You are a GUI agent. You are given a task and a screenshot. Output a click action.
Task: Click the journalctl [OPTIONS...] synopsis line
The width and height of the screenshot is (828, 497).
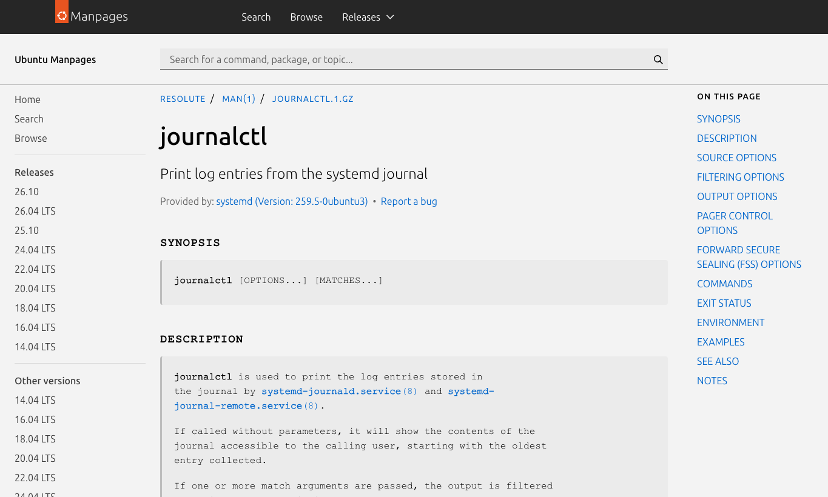click(x=278, y=281)
